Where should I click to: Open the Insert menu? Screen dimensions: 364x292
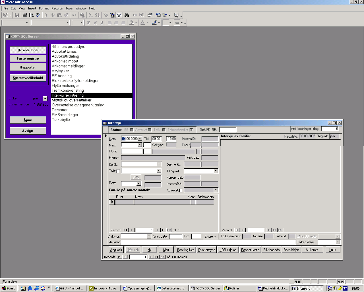click(32, 8)
